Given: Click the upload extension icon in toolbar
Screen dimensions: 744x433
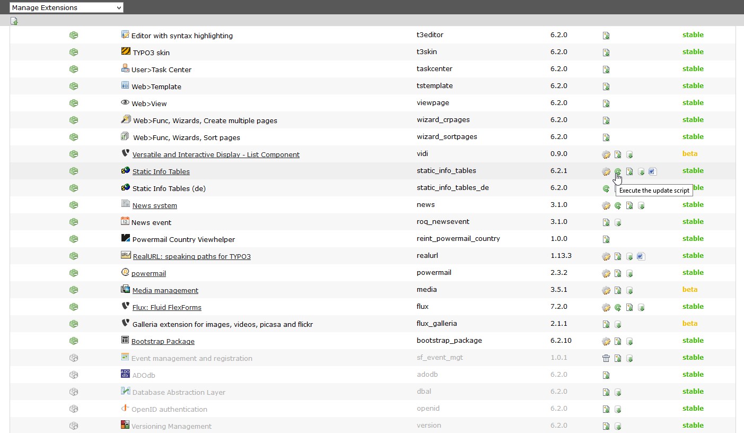Looking at the screenshot, I should [x=14, y=21].
